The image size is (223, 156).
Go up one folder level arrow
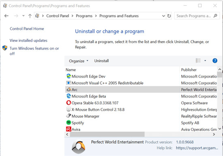pos(30,16)
